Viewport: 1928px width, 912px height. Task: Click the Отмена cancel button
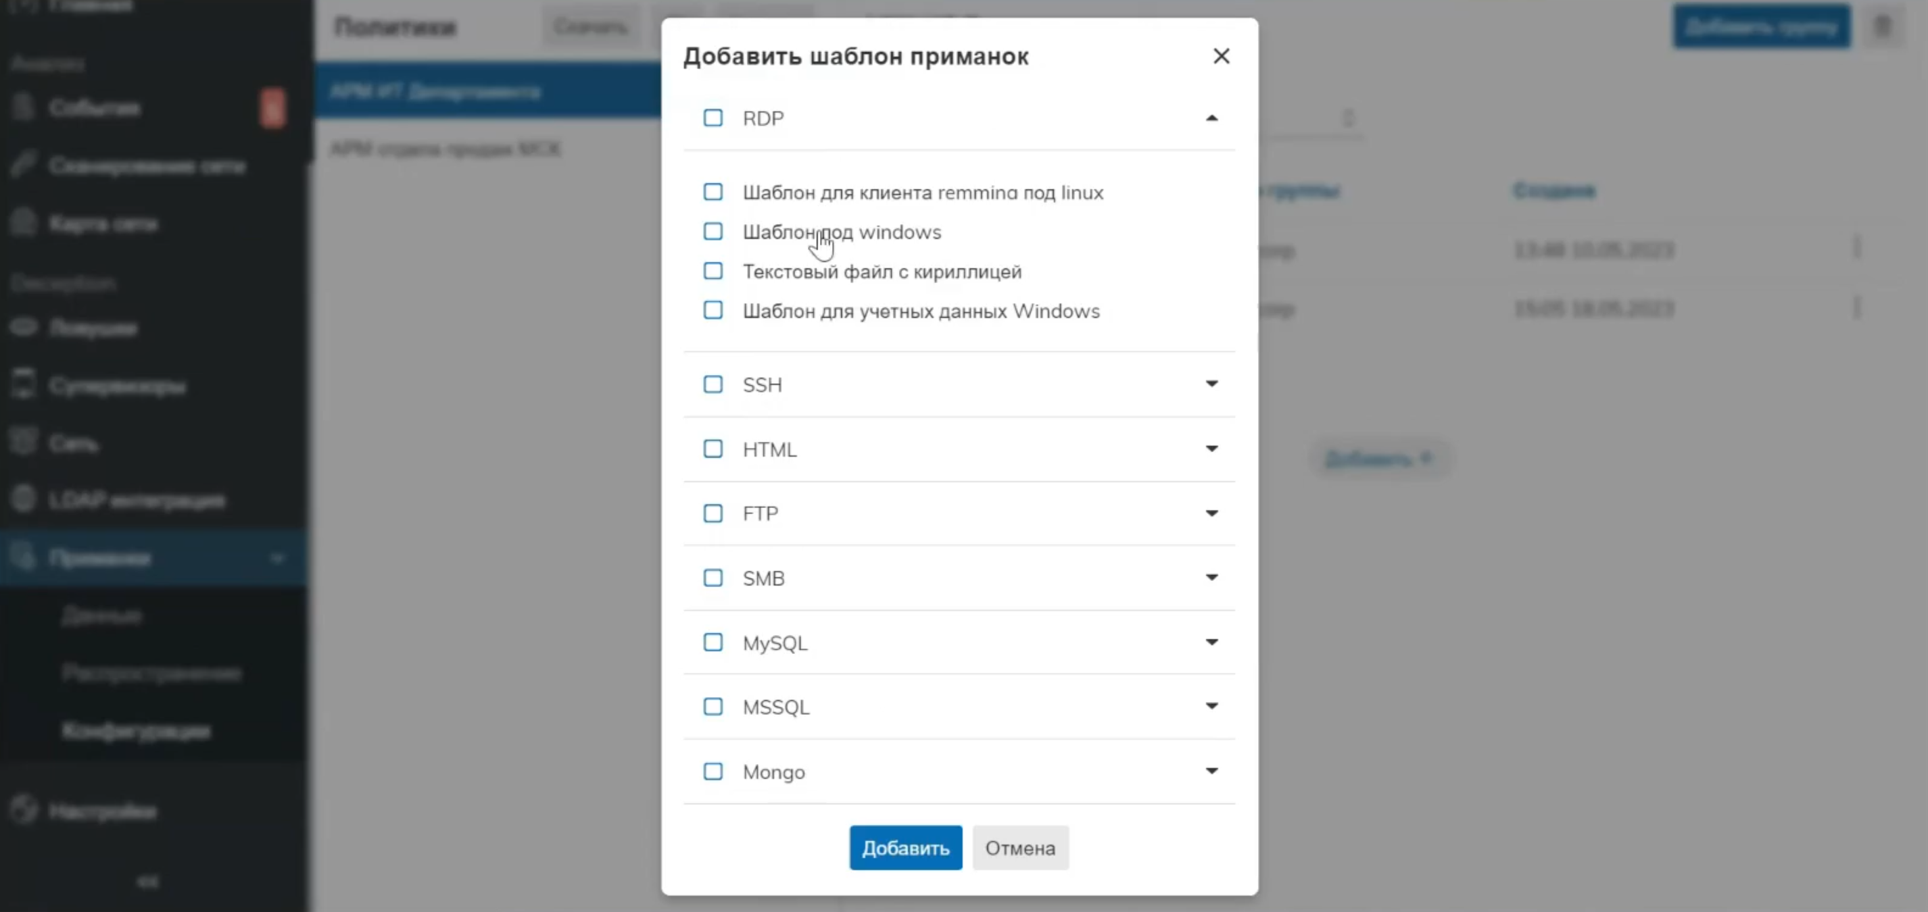click(x=1019, y=848)
